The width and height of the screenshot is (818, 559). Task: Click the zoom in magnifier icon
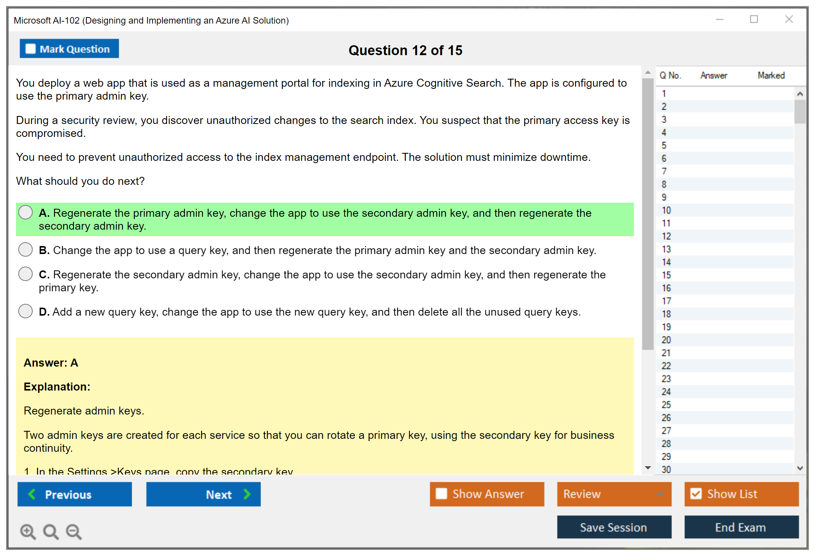tap(28, 531)
